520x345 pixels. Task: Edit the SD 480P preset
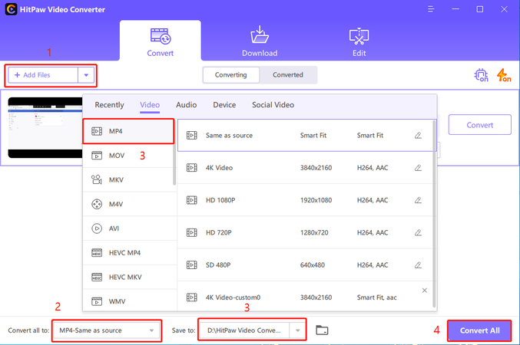click(x=418, y=264)
